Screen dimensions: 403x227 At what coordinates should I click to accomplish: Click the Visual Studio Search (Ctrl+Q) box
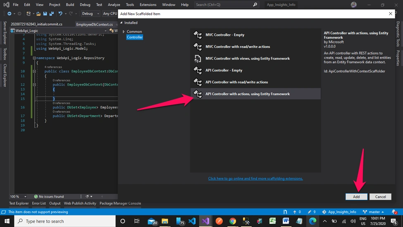pos(226,5)
